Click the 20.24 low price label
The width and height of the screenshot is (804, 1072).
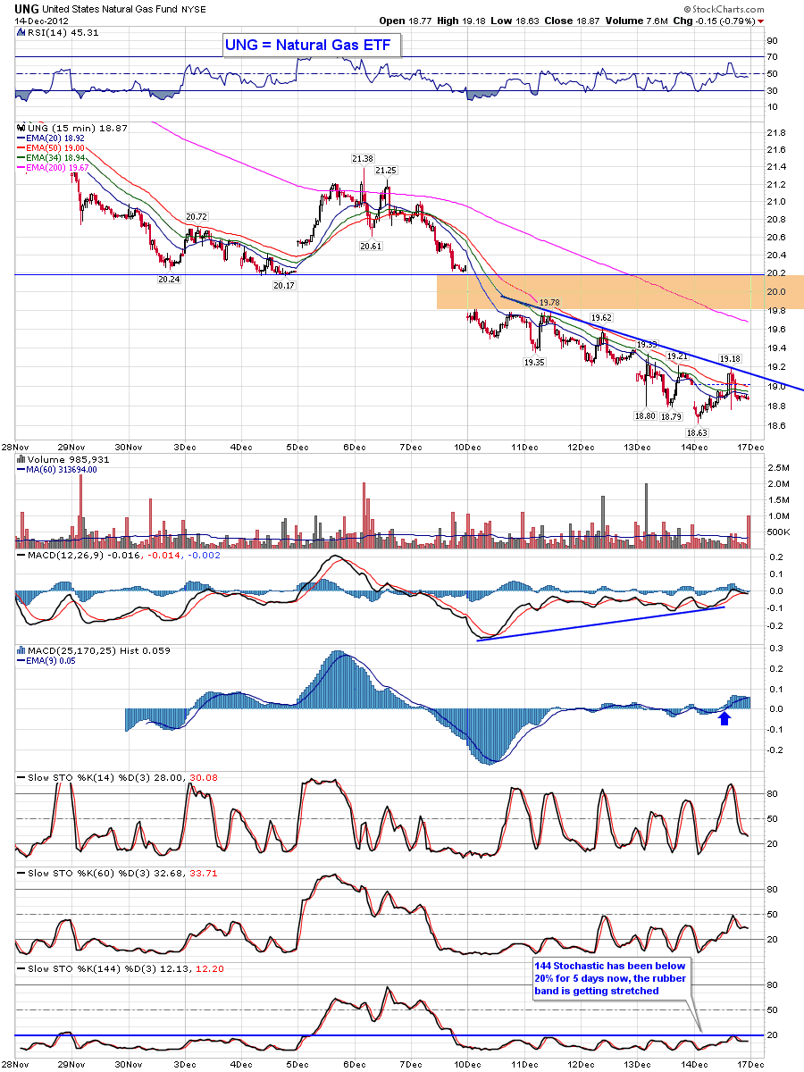[x=167, y=278]
